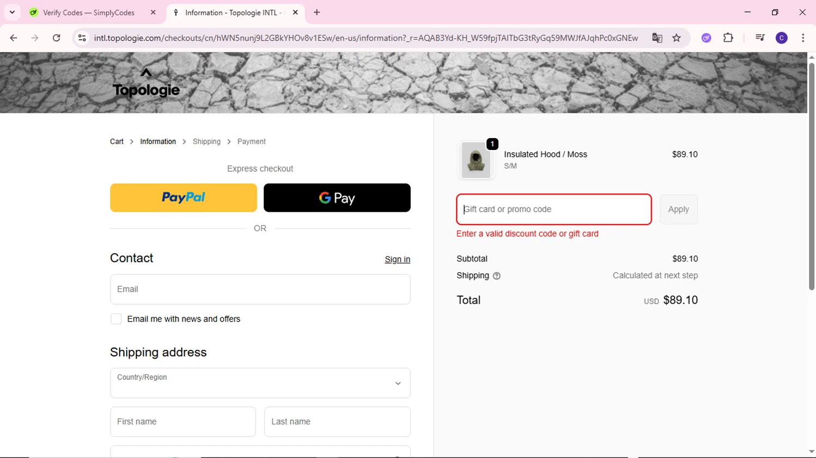Open site information icon in address bar
The height and width of the screenshot is (458, 816).
coord(82,38)
